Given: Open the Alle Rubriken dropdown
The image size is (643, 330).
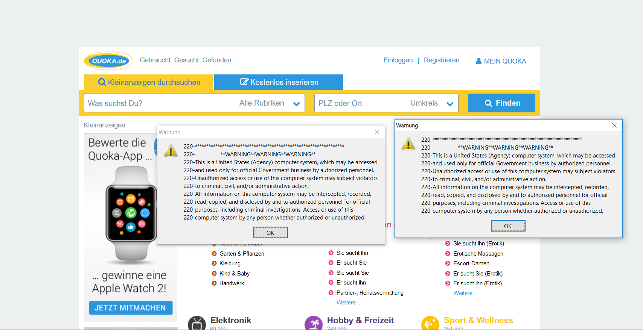Looking at the screenshot, I should [271, 103].
